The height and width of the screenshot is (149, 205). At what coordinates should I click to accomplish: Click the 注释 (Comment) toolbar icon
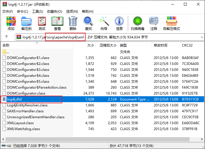point(154,21)
